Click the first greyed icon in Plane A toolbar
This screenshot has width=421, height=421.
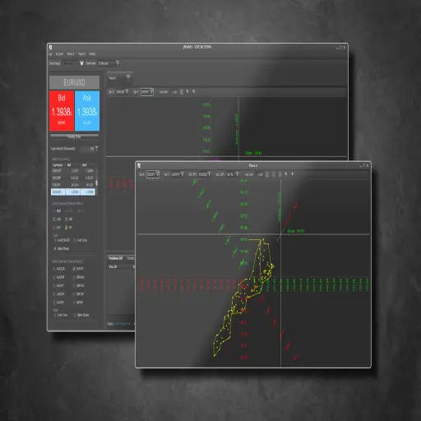click(274, 174)
